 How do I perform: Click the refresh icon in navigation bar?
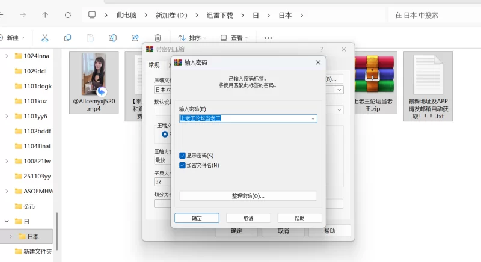point(68,15)
